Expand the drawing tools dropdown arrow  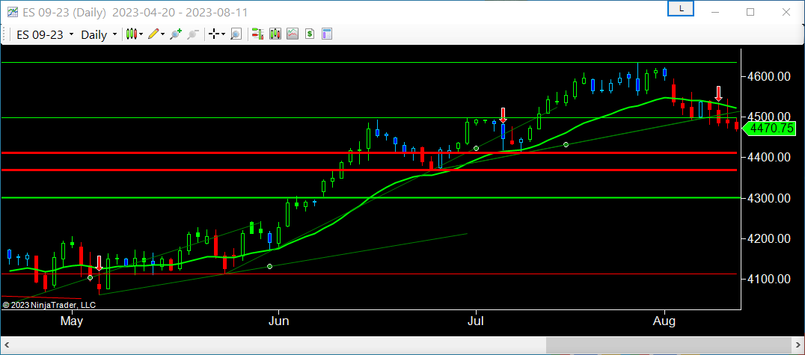pyautogui.click(x=163, y=34)
